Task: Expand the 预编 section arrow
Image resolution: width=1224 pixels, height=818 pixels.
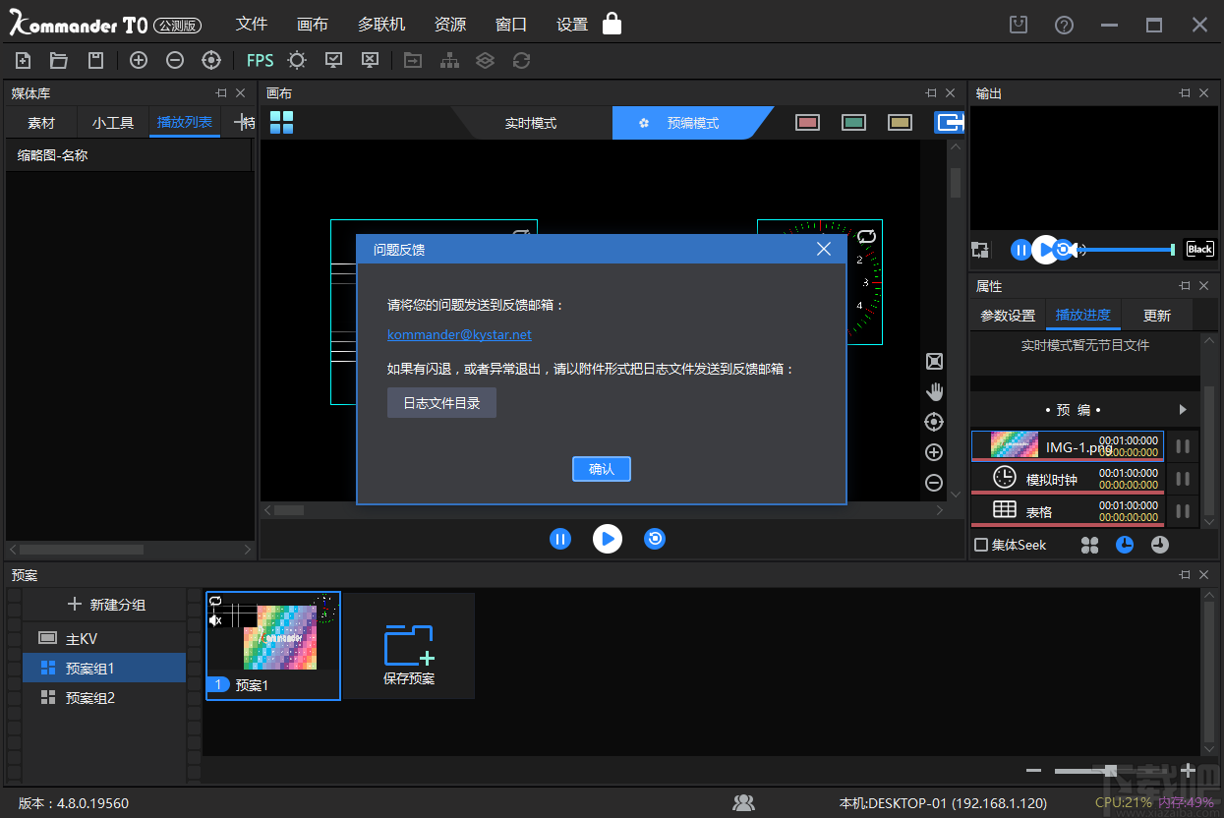Action: (x=1182, y=410)
